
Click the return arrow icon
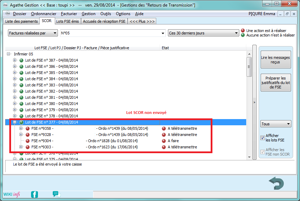click(x=276, y=183)
